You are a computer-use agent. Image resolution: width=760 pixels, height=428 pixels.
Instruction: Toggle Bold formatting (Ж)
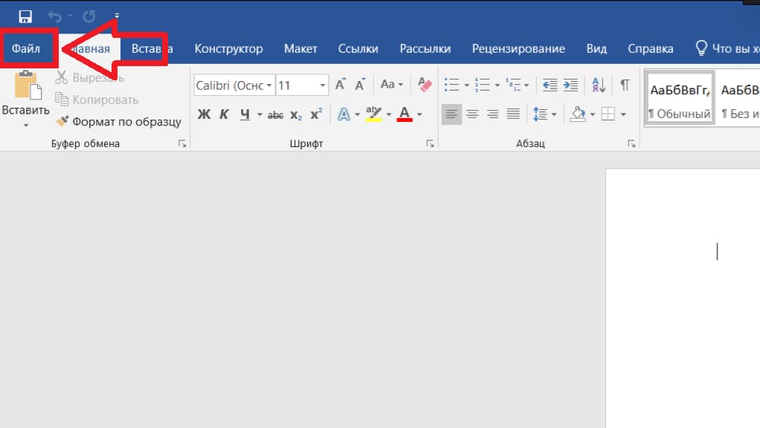[204, 114]
